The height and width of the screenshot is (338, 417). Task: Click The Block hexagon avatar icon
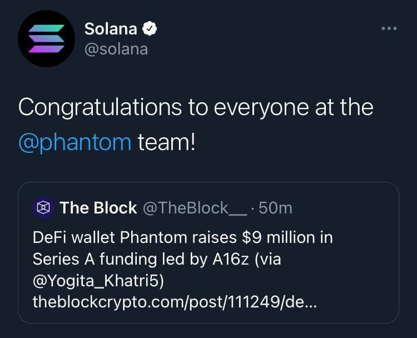(x=43, y=208)
